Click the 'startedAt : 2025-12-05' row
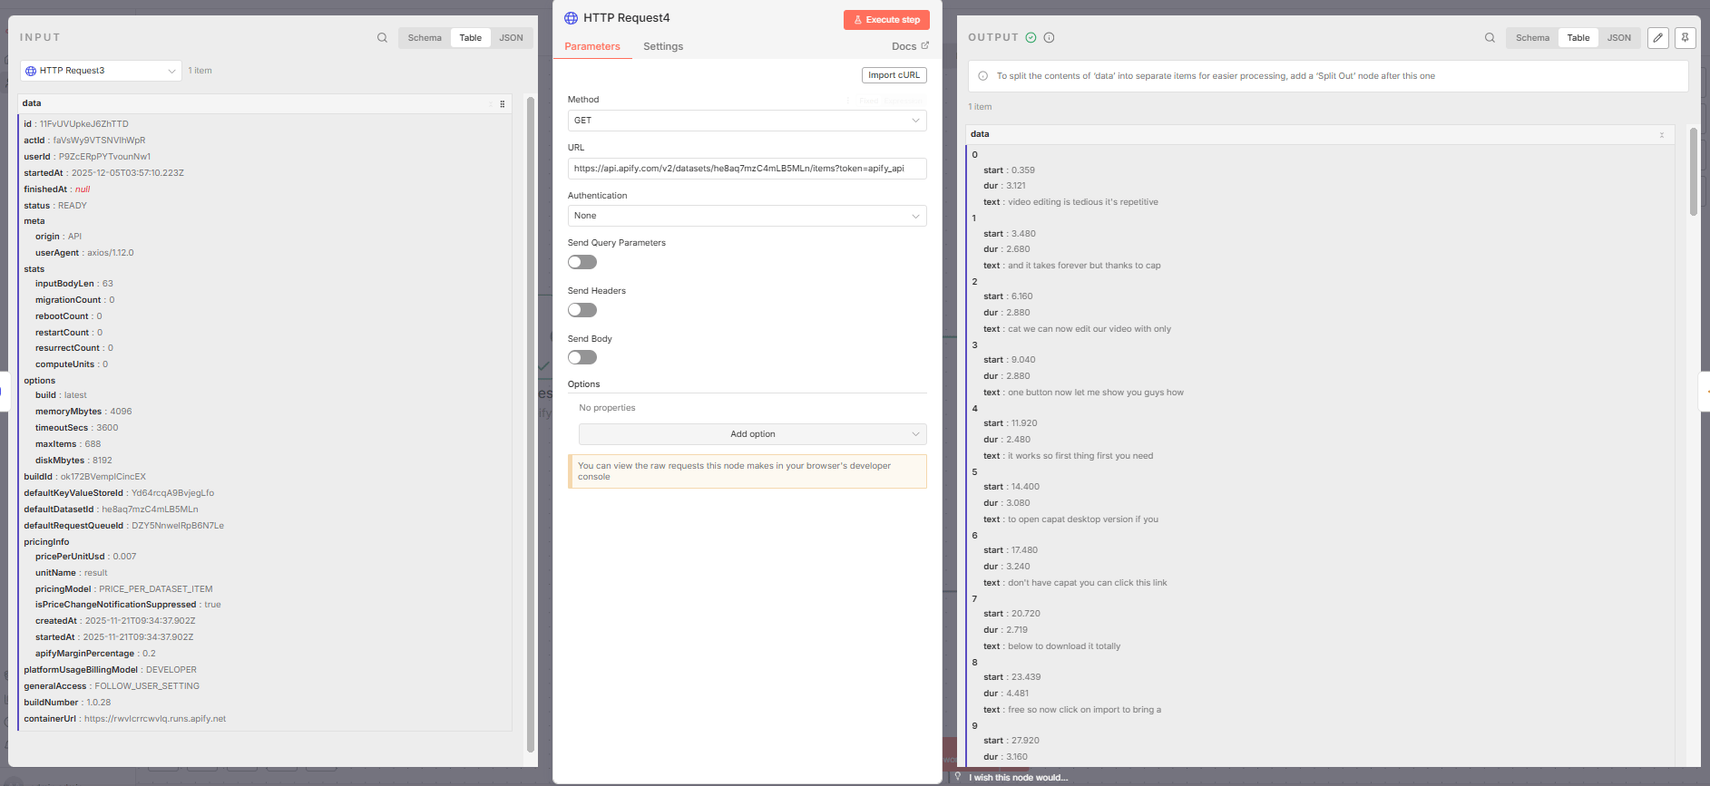This screenshot has height=786, width=1710. (103, 173)
